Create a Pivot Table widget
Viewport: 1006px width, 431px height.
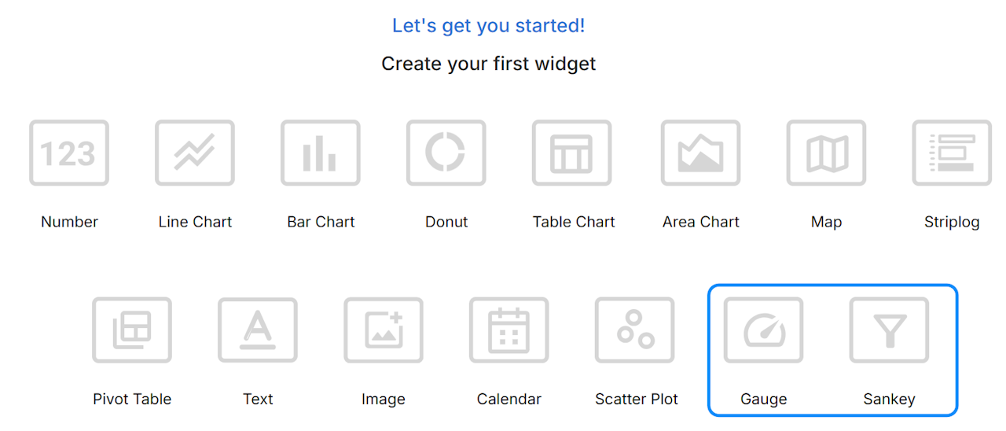click(132, 330)
